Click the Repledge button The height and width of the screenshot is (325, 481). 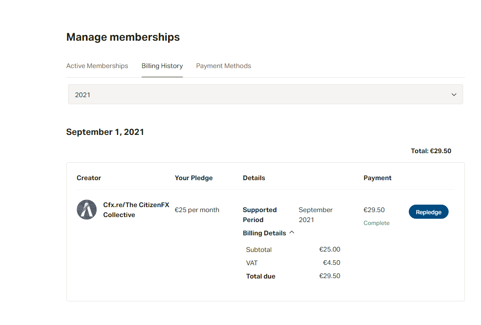click(428, 212)
